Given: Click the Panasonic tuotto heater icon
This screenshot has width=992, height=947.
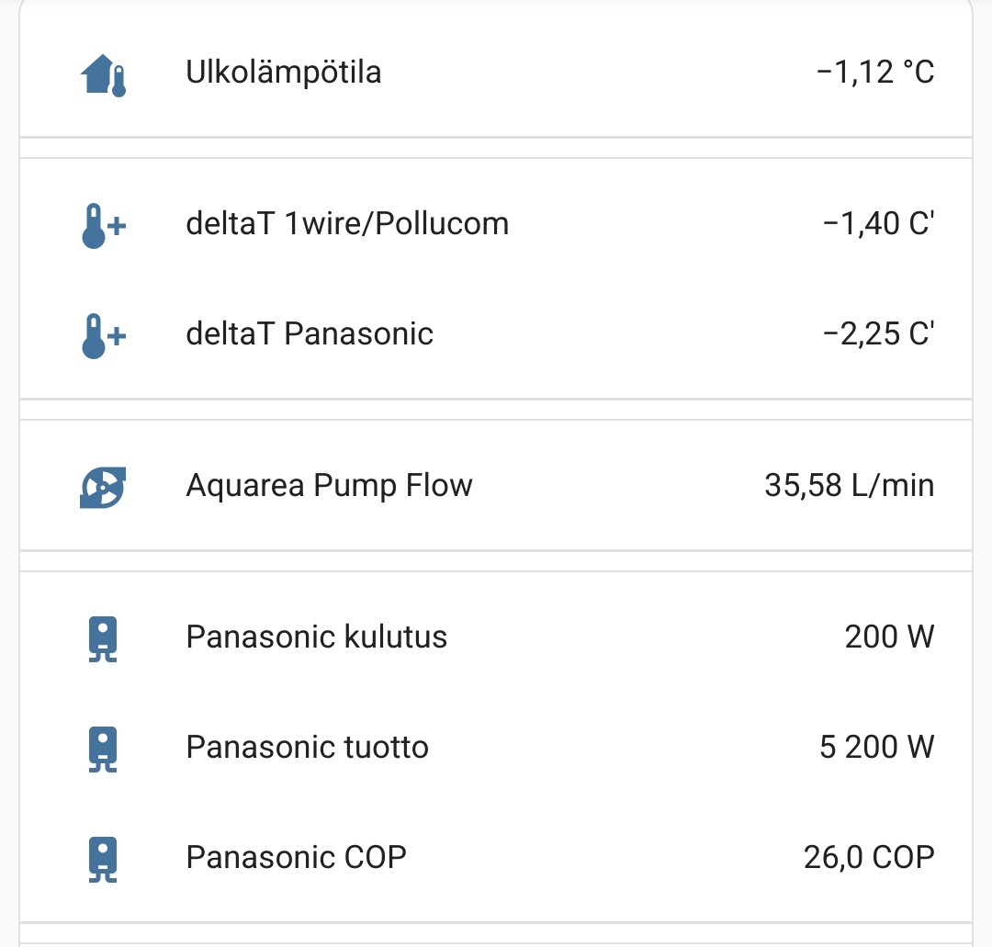Looking at the screenshot, I should coord(103,750).
